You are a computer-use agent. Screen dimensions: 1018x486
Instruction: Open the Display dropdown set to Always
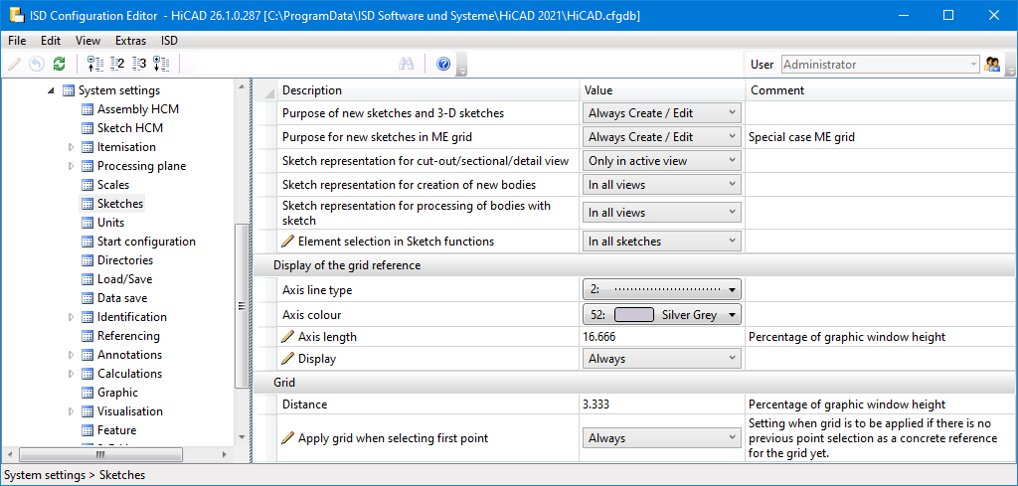[x=733, y=359]
